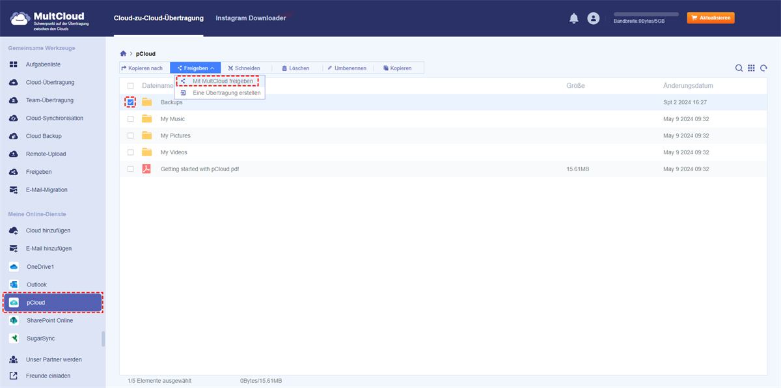Open the user account avatar icon
Viewport: 781px width, 388px height.
(593, 18)
